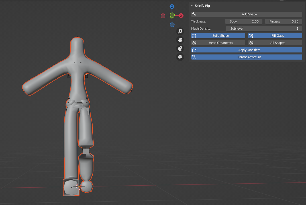Change the Sub level mesh density

264,29
